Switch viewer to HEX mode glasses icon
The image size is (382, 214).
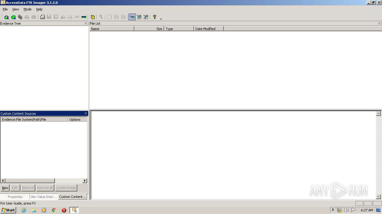coord(146,17)
